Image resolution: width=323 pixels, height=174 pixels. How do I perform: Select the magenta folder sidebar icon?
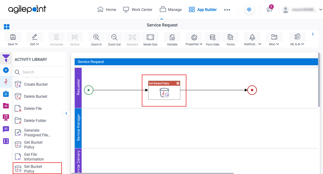coord(6,106)
